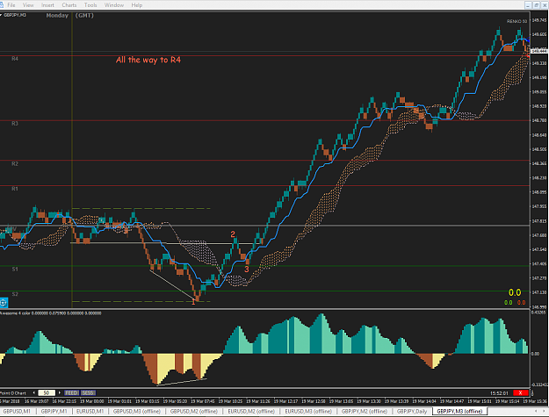The height and width of the screenshot is (417, 549).
Task: Click the 15:52:01 clock readout
Action: [x=499, y=393]
